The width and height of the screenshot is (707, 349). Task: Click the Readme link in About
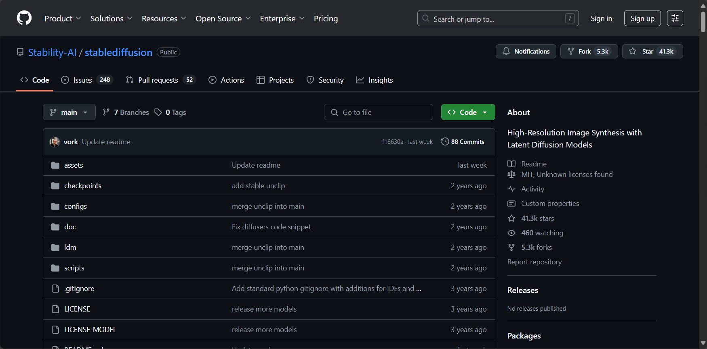click(527, 164)
